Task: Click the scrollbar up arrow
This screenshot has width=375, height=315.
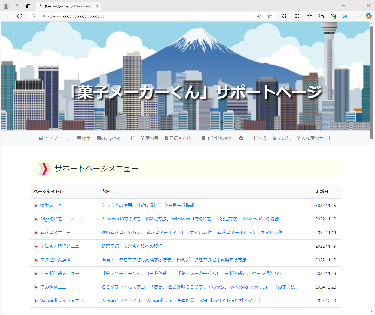Action: point(371,23)
